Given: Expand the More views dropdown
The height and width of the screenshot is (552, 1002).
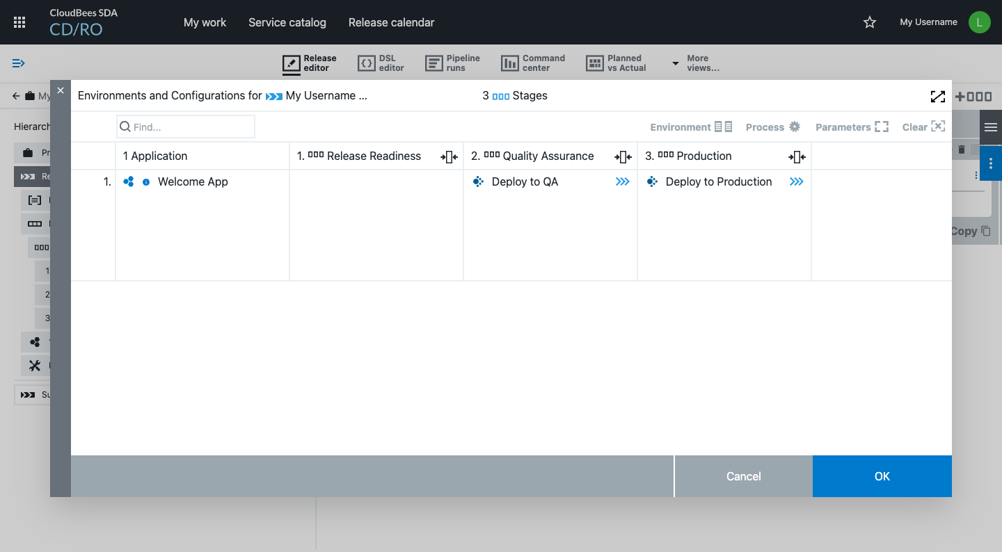Looking at the screenshot, I should (696, 63).
